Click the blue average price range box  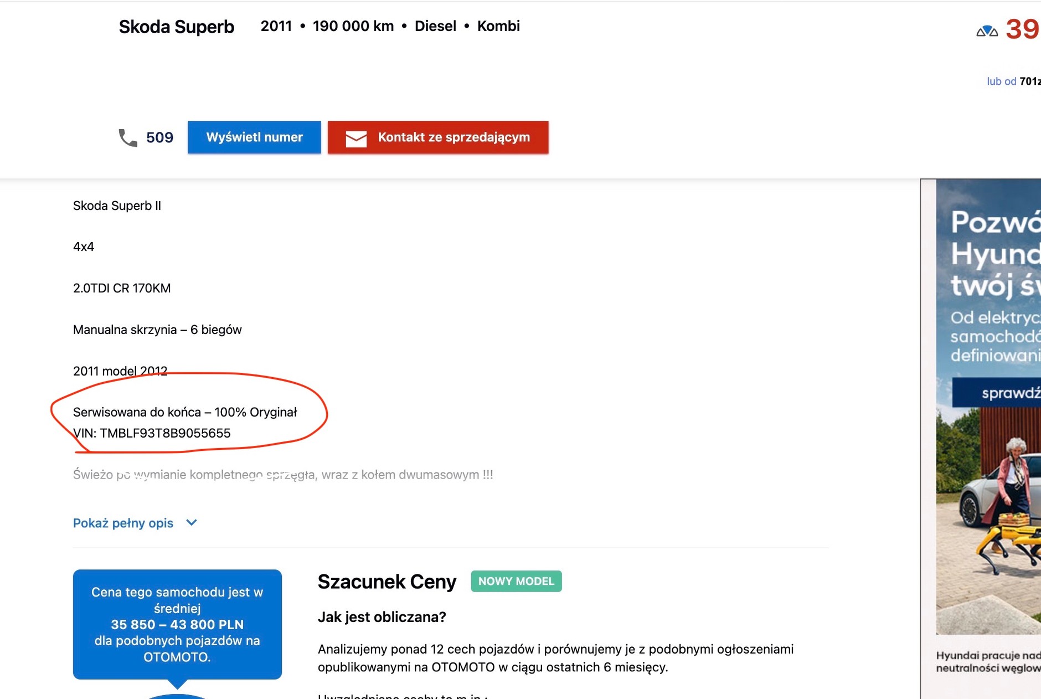click(x=177, y=624)
